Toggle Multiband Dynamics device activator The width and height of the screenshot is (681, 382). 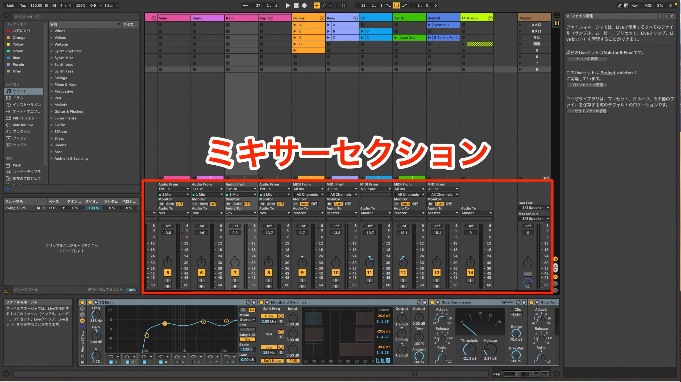tap(261, 302)
